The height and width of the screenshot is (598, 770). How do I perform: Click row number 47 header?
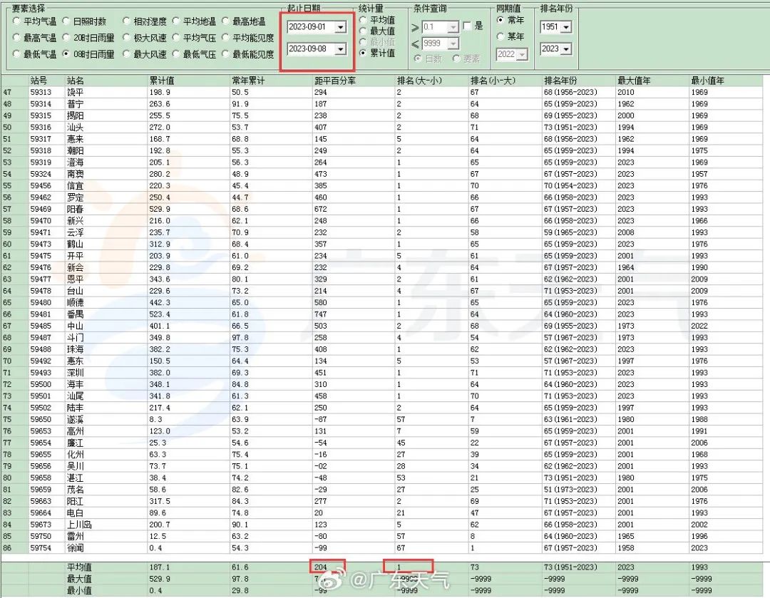pyautogui.click(x=7, y=93)
